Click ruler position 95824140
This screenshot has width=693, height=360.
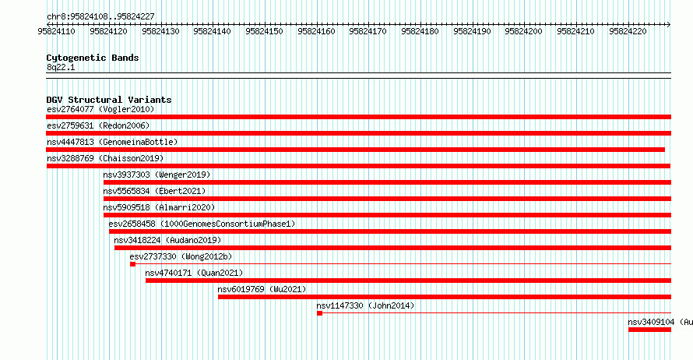pos(212,31)
